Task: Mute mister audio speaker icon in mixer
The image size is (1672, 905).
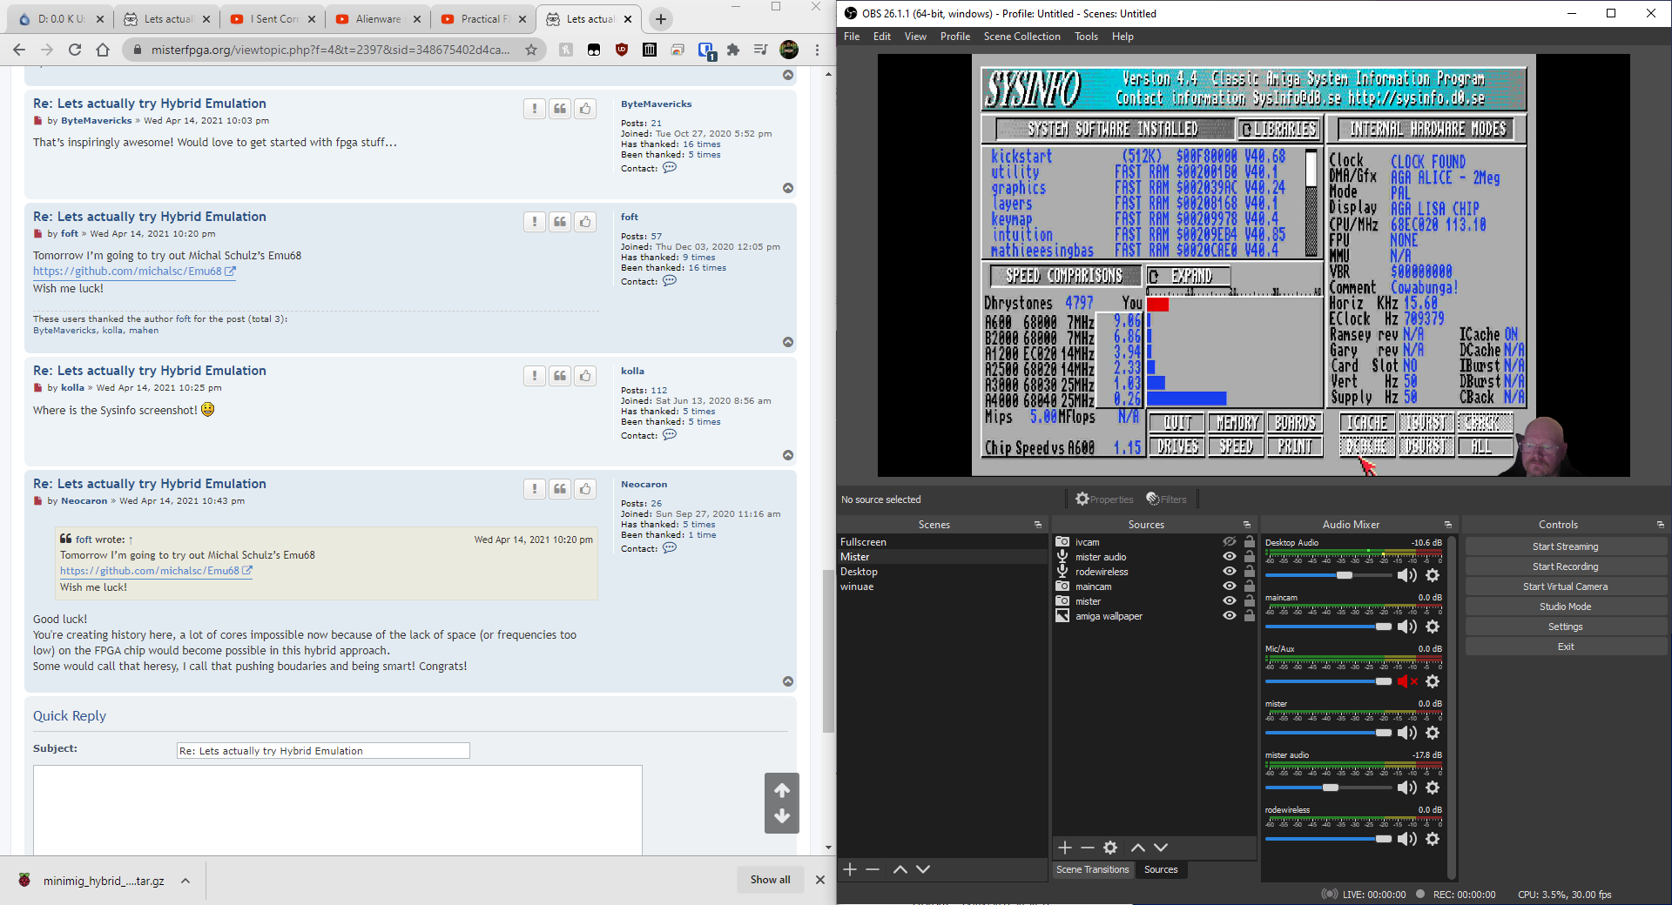Action: tap(1406, 788)
